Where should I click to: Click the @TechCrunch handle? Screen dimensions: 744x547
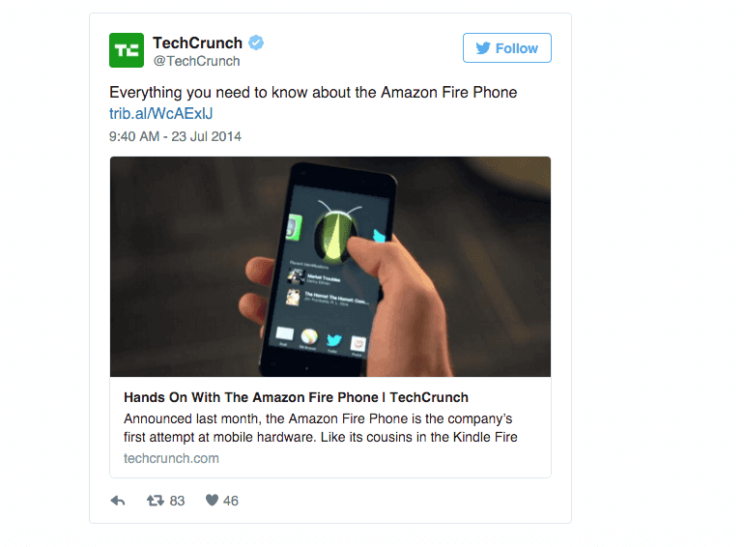(196, 61)
